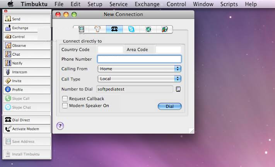Viewport: 275px width, 167px height.
Task: Open the Help menu
Action: pos(251,4)
